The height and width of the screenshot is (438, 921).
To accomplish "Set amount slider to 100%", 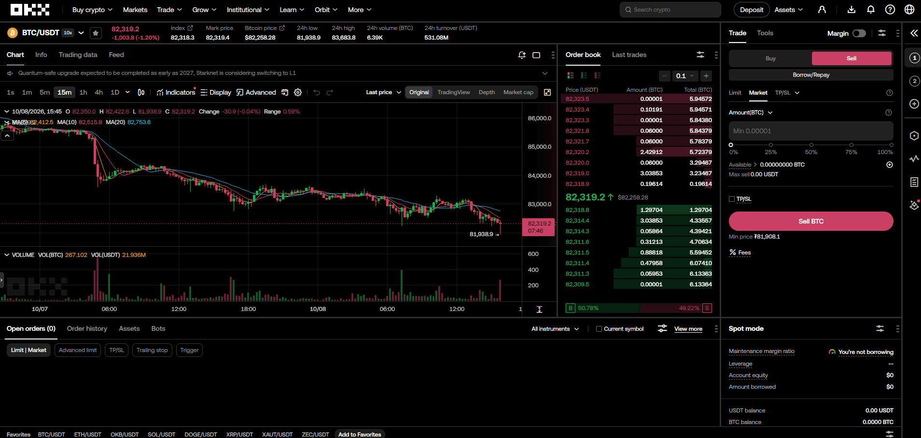I will [x=891, y=145].
